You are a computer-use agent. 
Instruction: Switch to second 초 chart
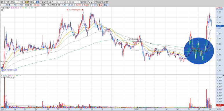(50, 2)
